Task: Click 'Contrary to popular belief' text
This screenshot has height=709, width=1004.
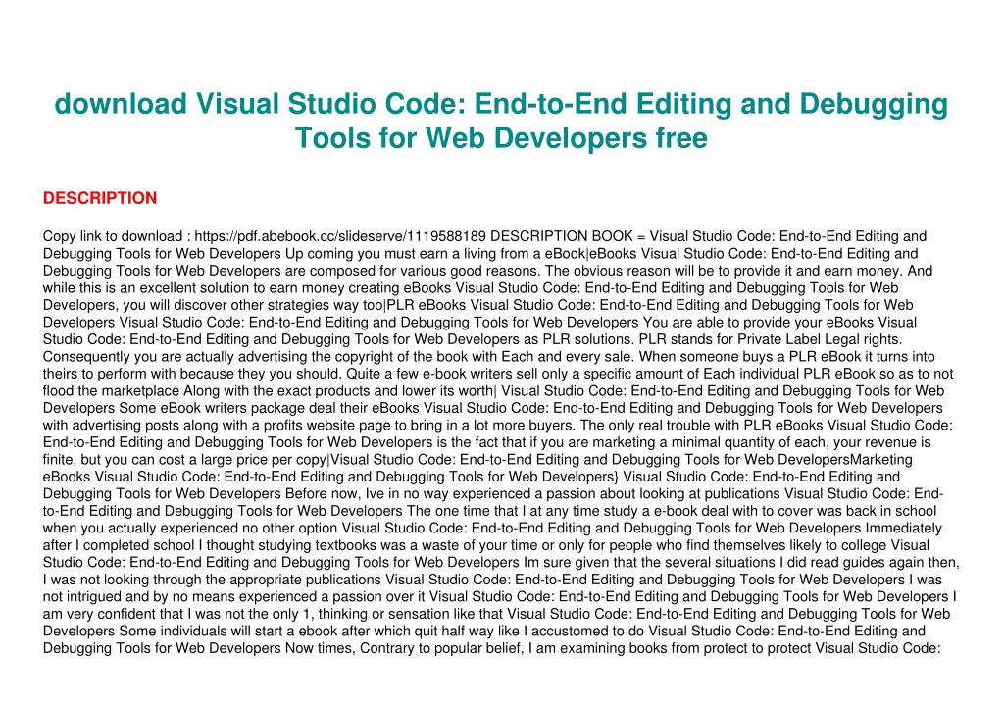Action: pos(440,648)
